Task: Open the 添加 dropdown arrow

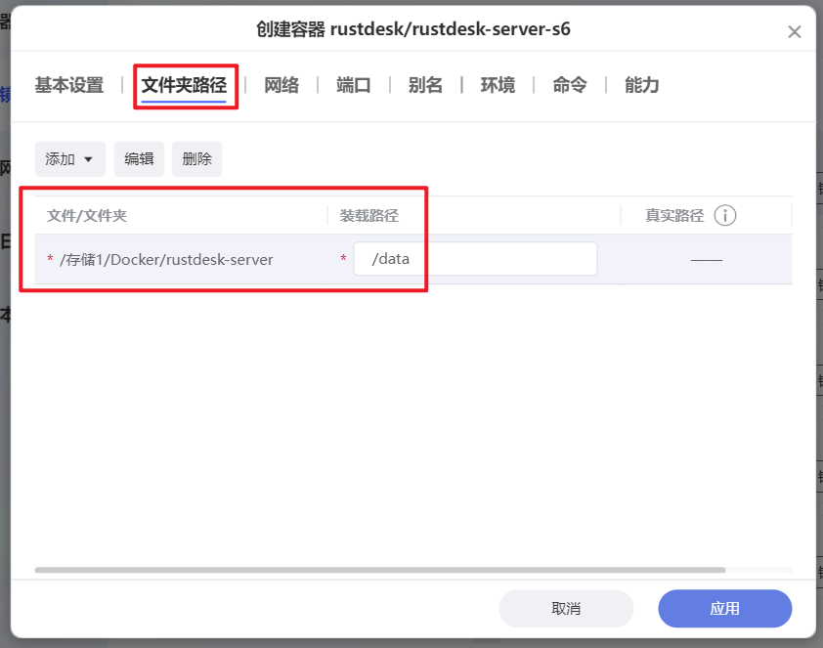Action: [88, 158]
